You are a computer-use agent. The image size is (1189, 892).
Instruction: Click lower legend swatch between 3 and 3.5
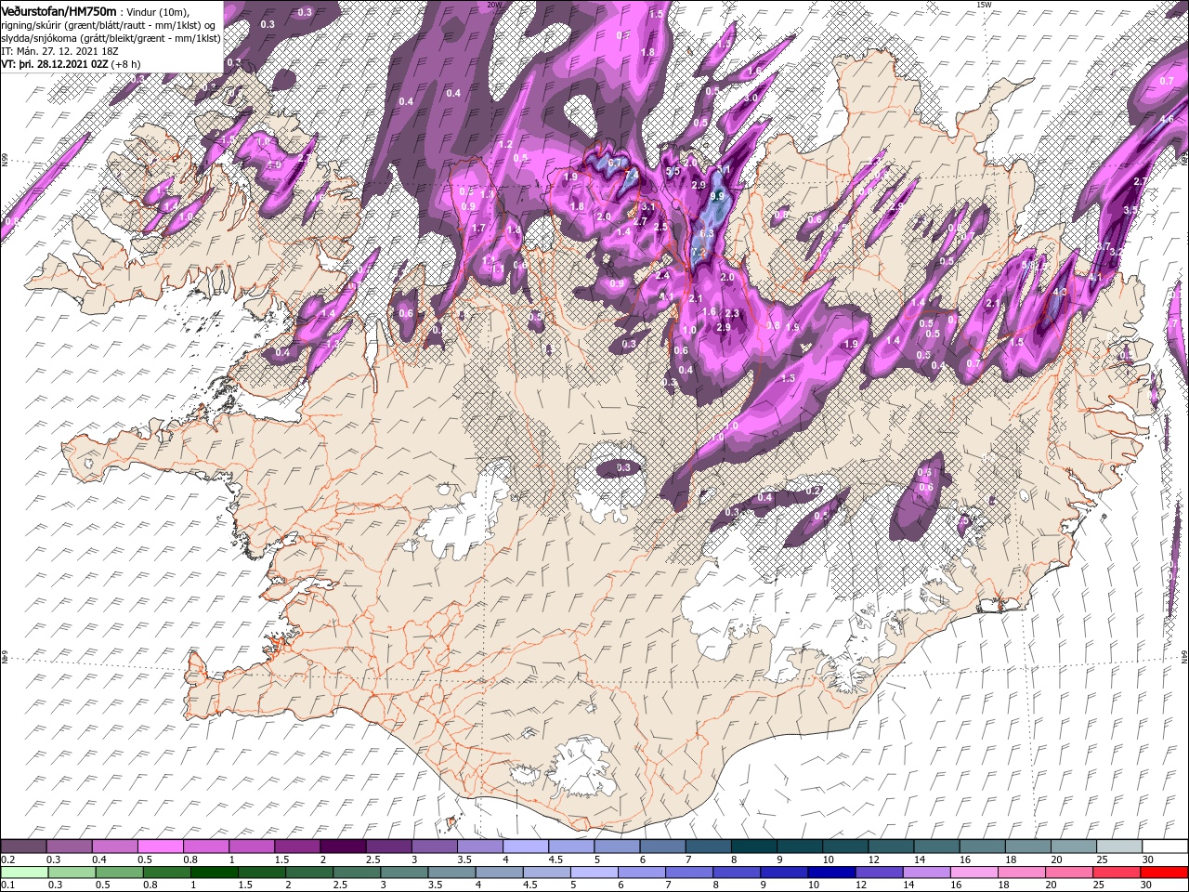click(x=404, y=872)
